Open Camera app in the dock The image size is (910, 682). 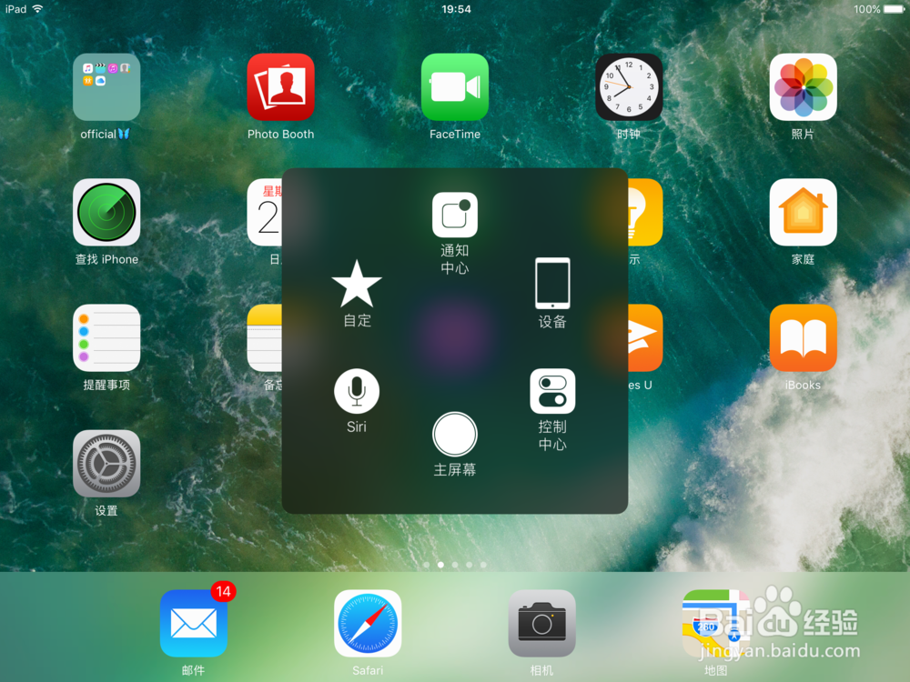pyautogui.click(x=541, y=624)
